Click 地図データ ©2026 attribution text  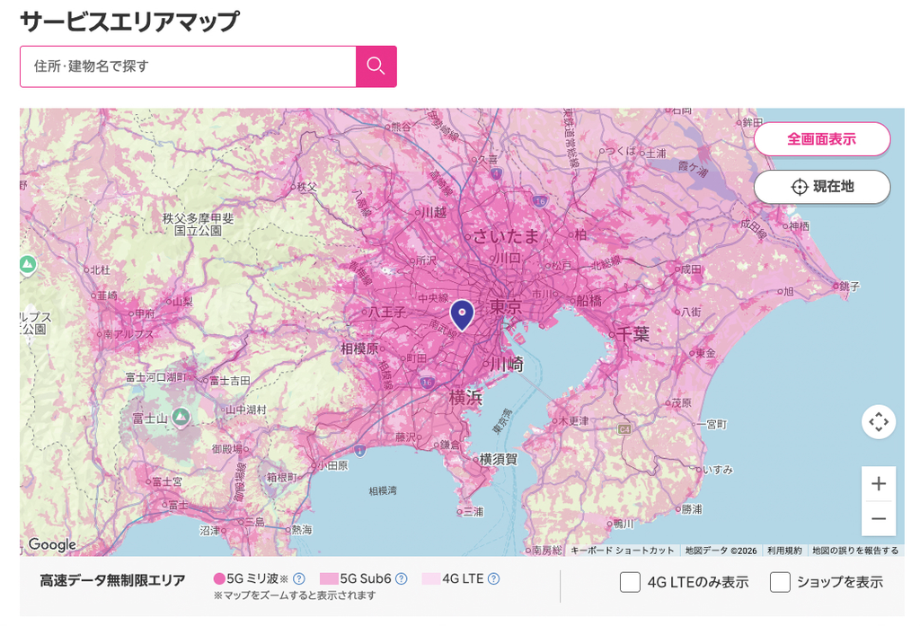721,551
